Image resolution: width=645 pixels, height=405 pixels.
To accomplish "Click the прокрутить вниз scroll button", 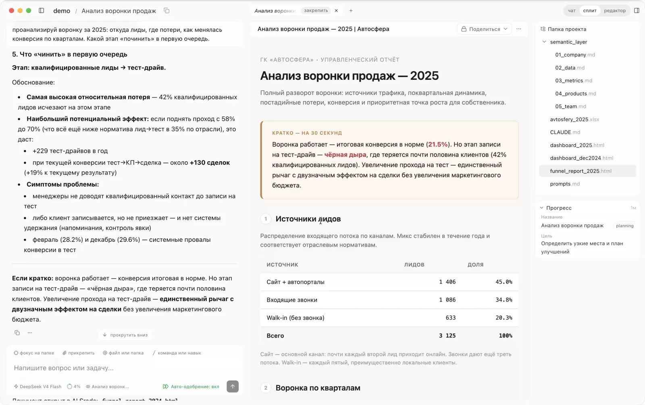I will [x=125, y=335].
